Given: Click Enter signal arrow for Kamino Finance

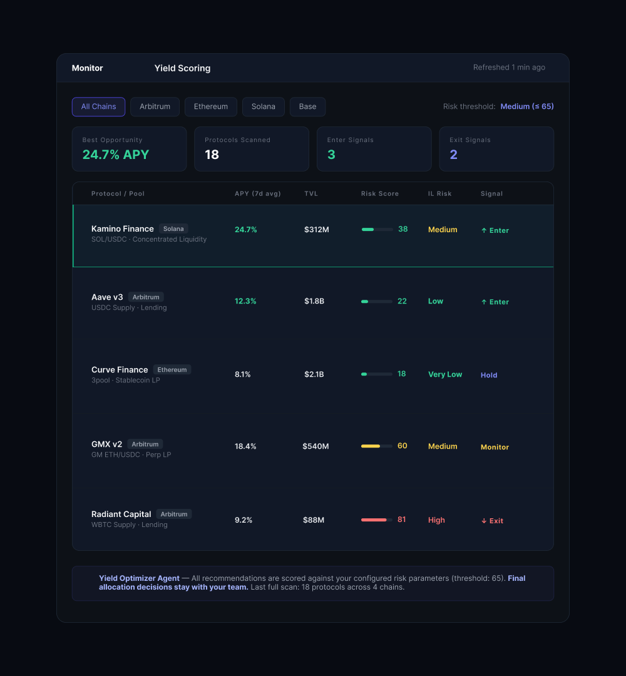Looking at the screenshot, I should pyautogui.click(x=484, y=230).
